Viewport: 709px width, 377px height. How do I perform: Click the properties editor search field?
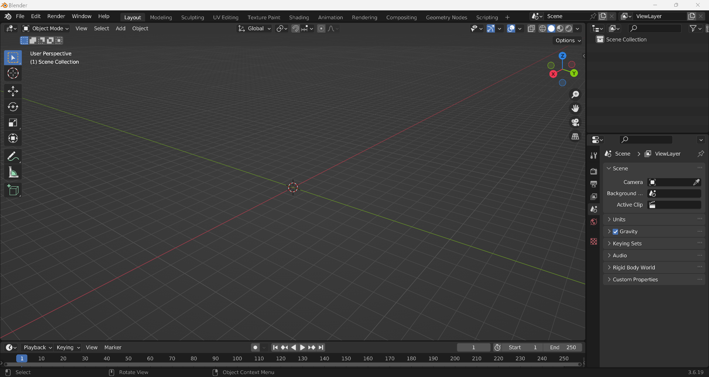tap(646, 140)
